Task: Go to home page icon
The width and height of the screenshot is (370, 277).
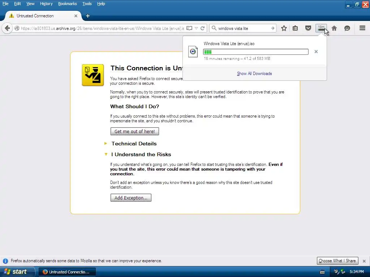Action: (334, 28)
